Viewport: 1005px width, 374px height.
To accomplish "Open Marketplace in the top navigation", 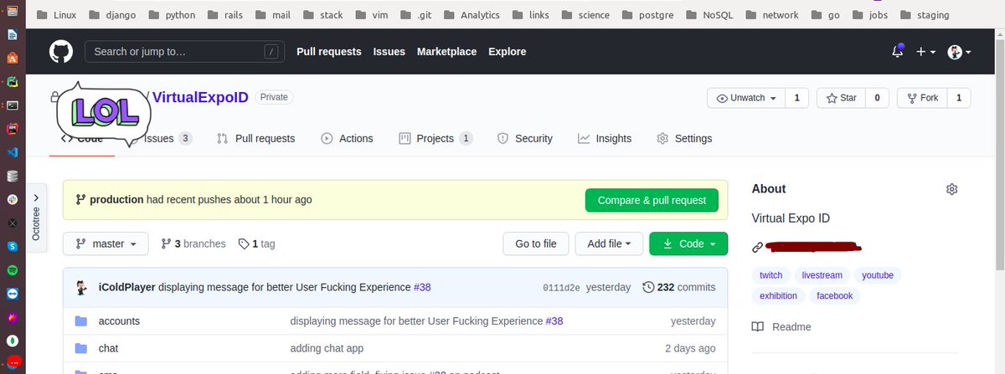I will tap(447, 52).
